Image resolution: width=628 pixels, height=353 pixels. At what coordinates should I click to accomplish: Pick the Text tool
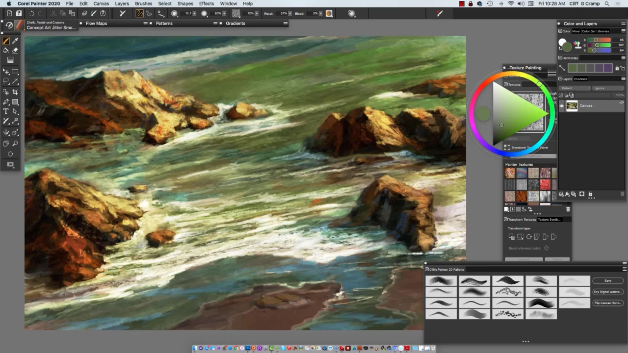[x=6, y=111]
